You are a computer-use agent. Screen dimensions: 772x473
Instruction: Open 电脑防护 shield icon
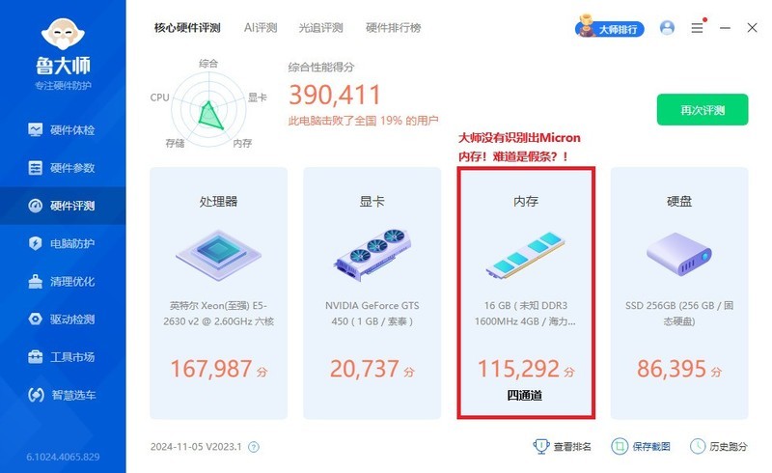(x=35, y=243)
